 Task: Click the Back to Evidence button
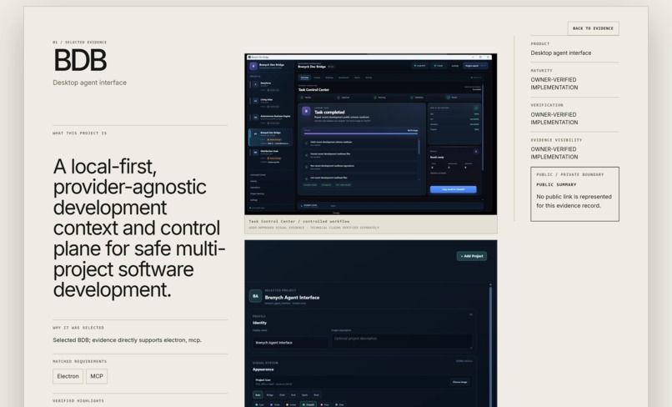coord(593,28)
